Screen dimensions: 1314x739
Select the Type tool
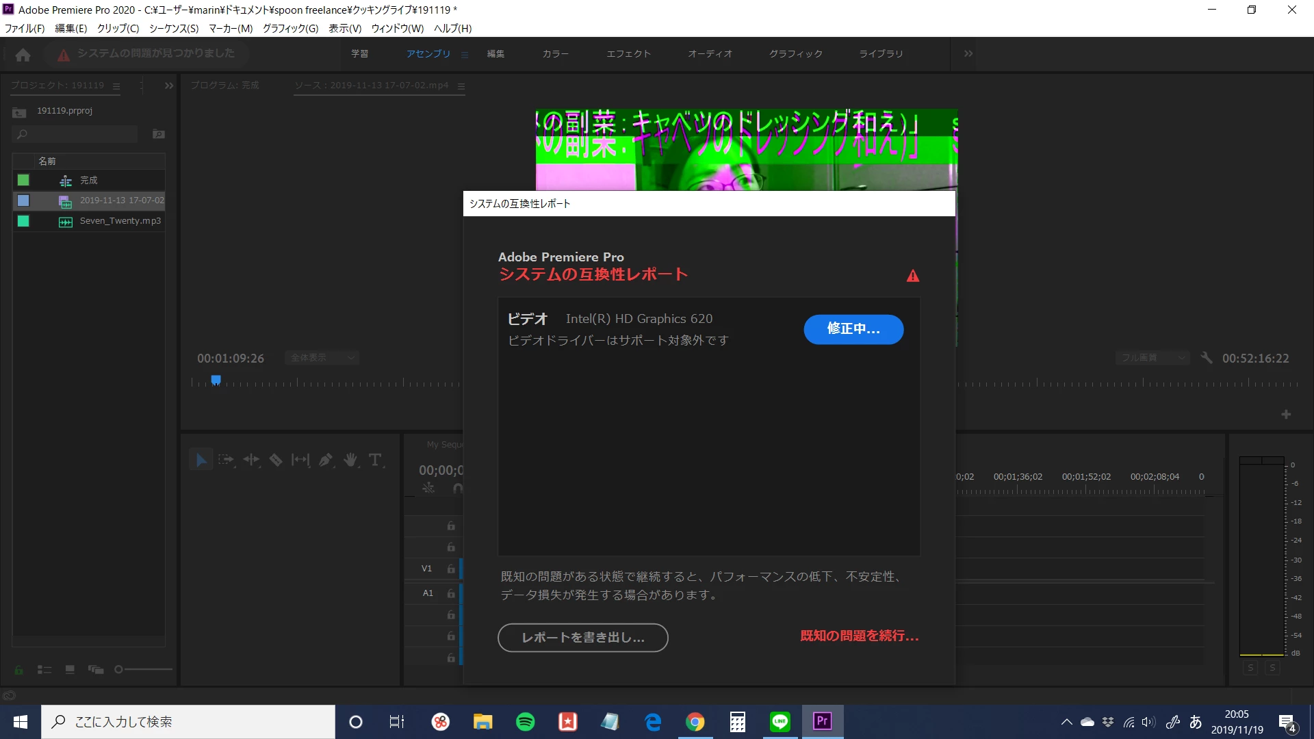tap(375, 460)
